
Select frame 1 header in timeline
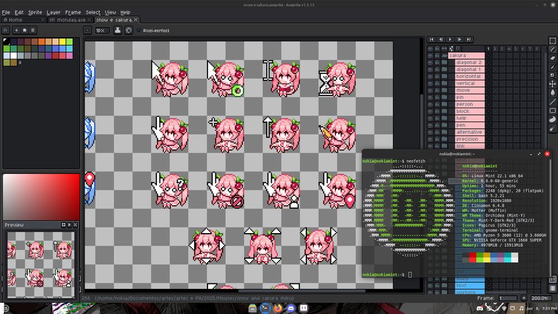(488, 49)
